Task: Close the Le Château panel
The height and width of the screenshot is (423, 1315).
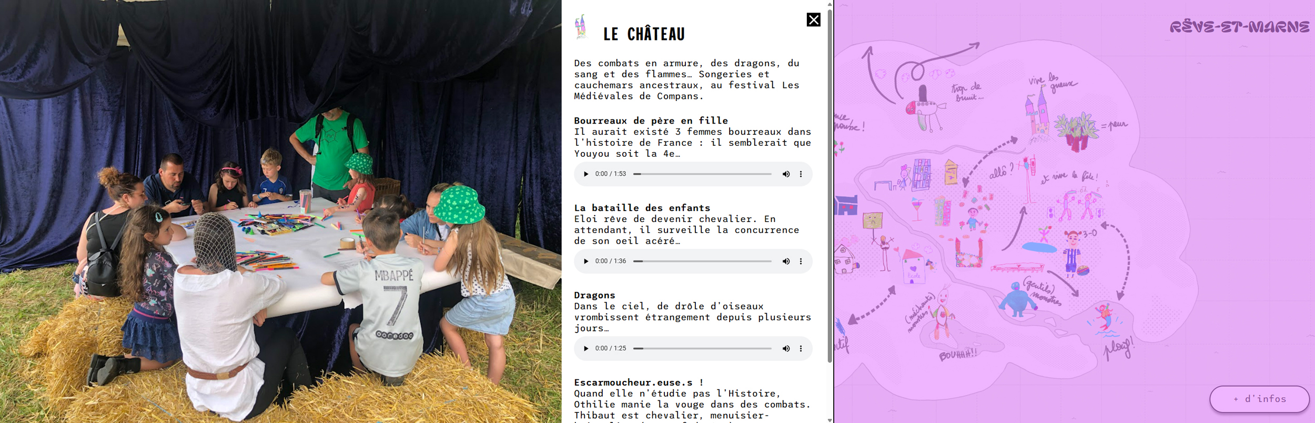Action: (x=813, y=20)
